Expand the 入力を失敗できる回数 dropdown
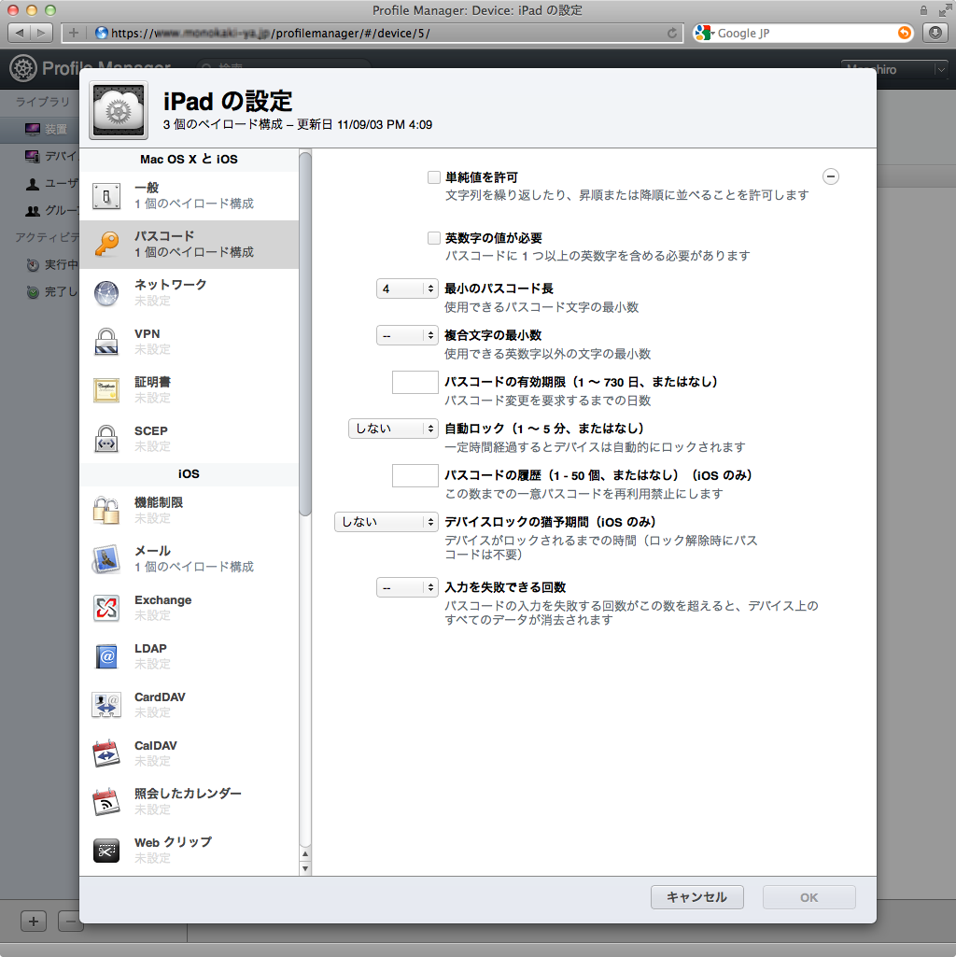Image resolution: width=956 pixels, height=957 pixels. tap(407, 587)
